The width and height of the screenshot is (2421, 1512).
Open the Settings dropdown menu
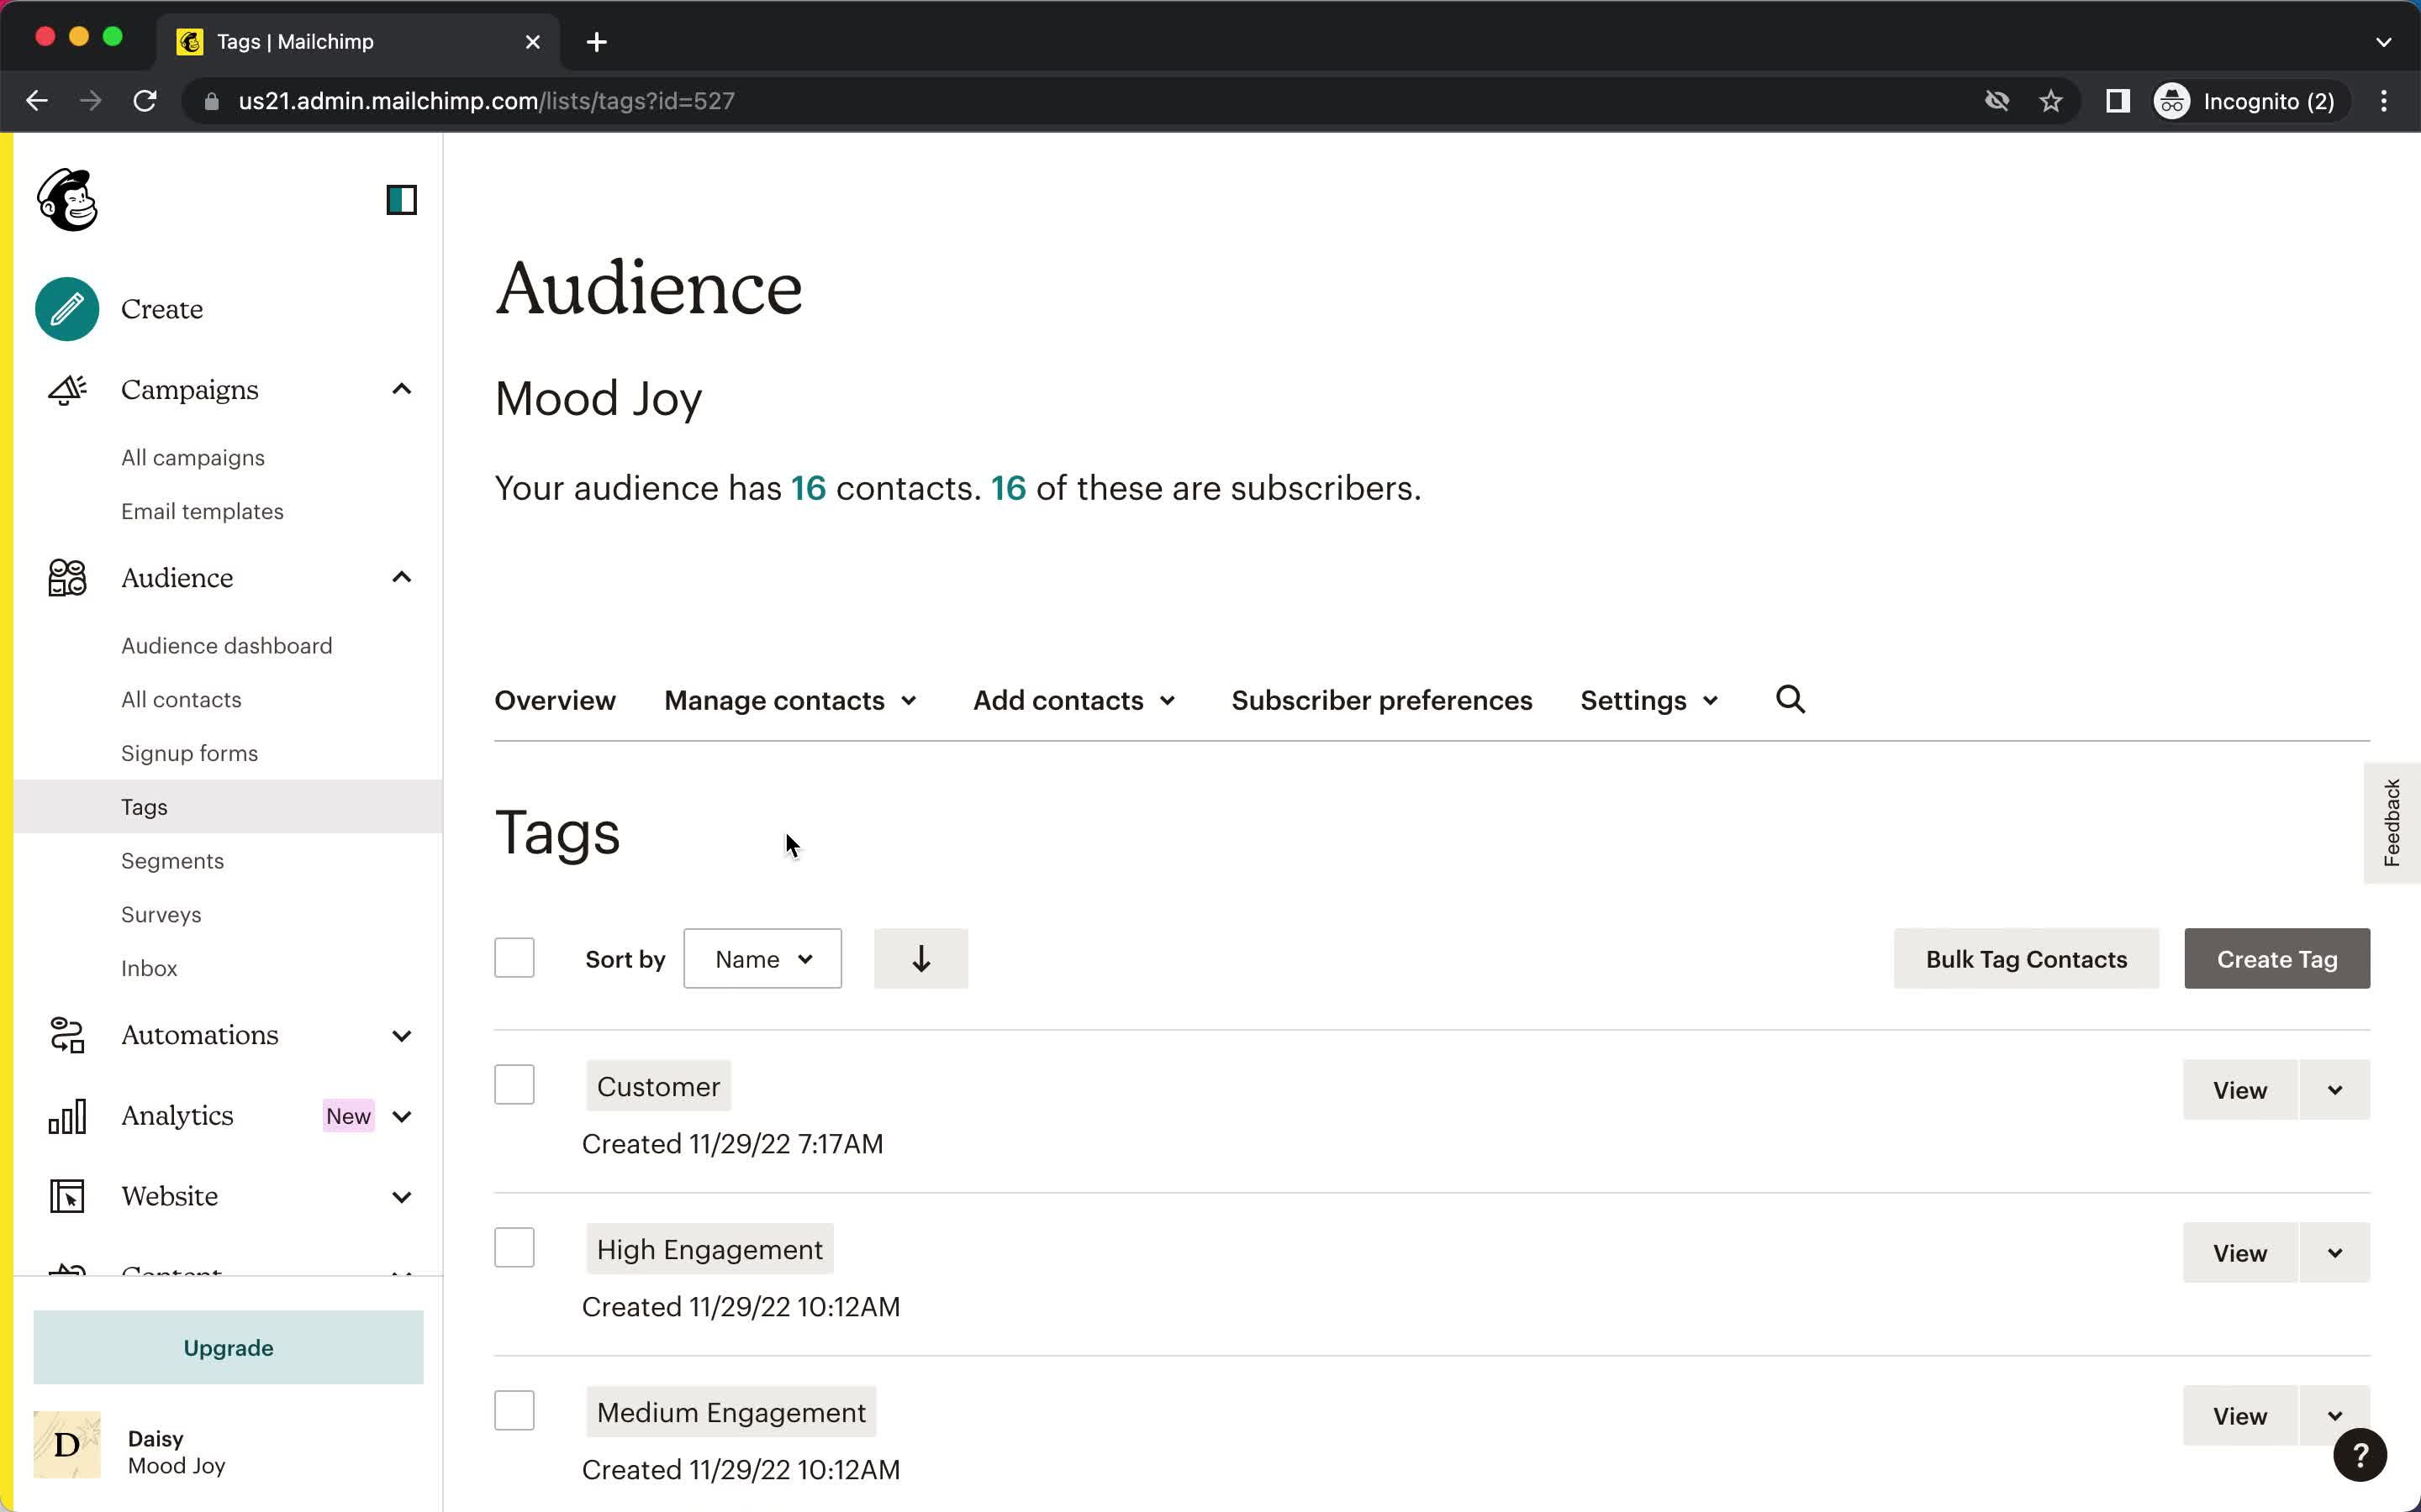1648,700
